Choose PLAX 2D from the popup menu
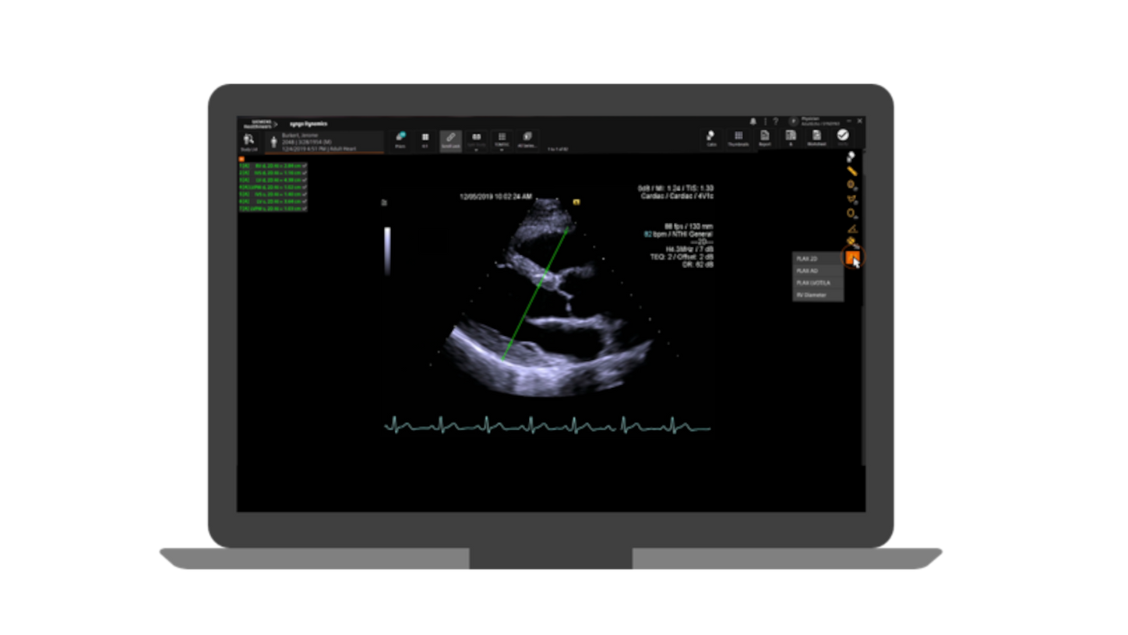1128x635 pixels. point(818,258)
